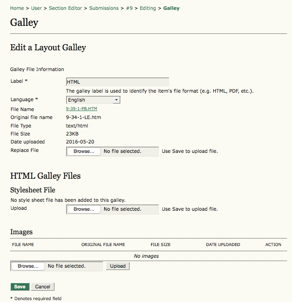Click the #9 submission breadcrumb
The height and width of the screenshot is (302, 292).
(x=129, y=8)
